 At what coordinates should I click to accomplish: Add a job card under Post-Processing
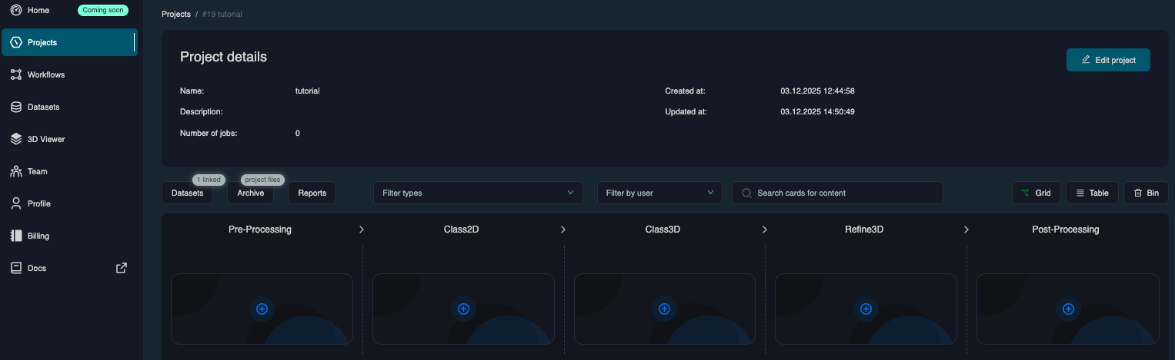pyautogui.click(x=1068, y=309)
